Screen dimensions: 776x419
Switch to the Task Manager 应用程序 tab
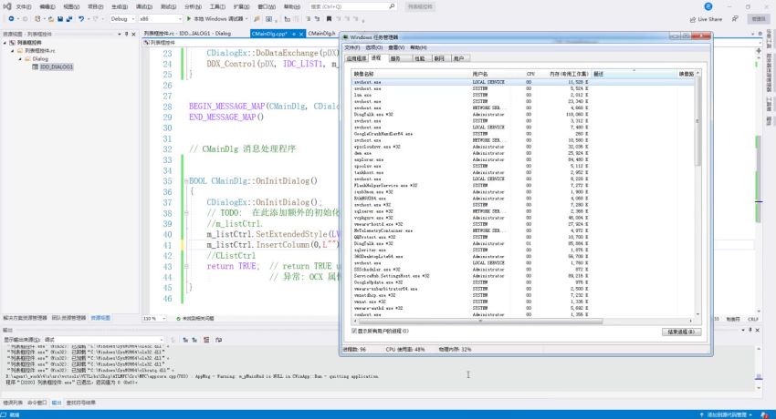point(356,58)
